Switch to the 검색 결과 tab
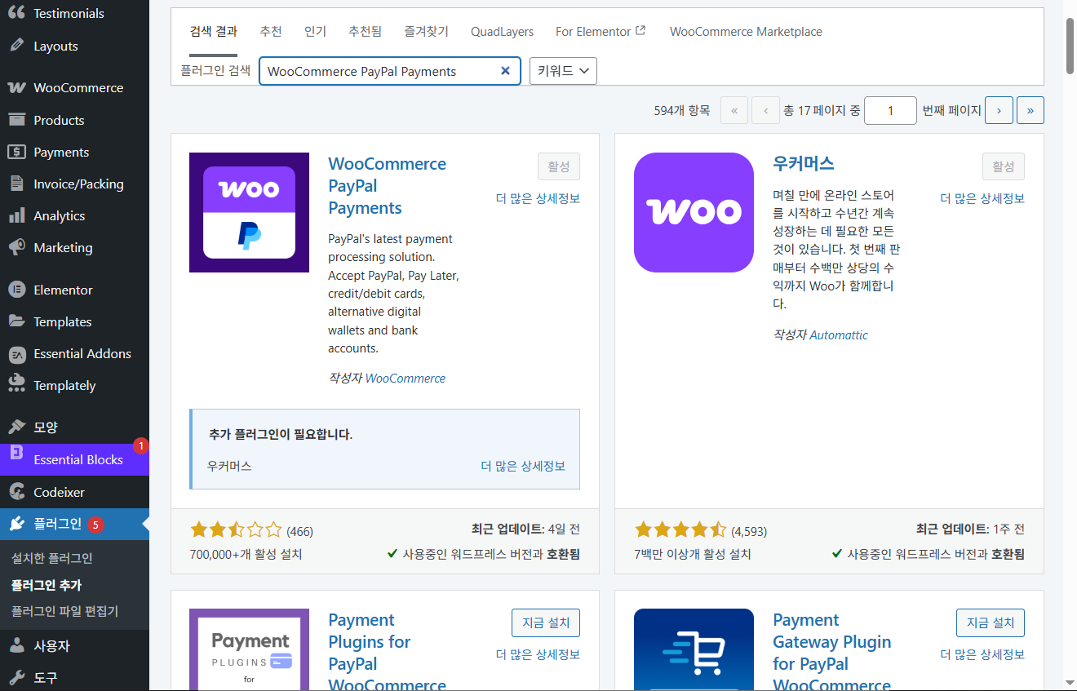 pos(213,32)
